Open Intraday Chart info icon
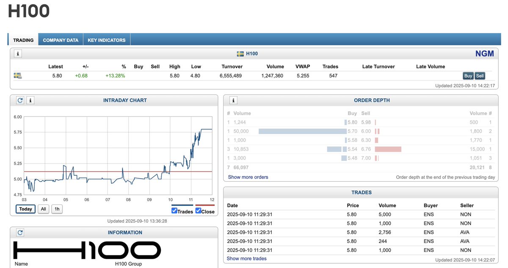This screenshot has width=508, height=268. click(x=30, y=100)
